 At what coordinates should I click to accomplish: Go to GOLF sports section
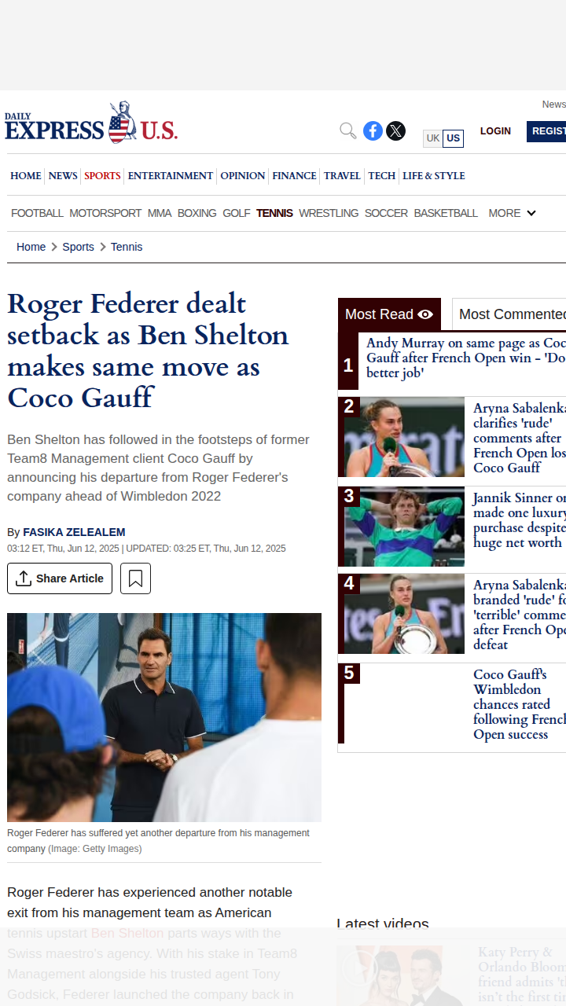coord(237,213)
